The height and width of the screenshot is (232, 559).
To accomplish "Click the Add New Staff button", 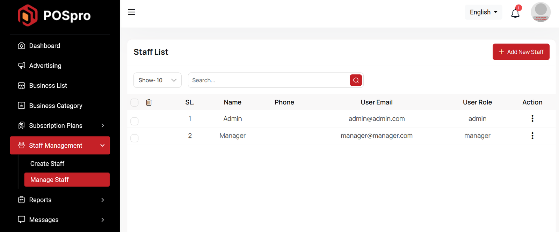I will point(521,52).
